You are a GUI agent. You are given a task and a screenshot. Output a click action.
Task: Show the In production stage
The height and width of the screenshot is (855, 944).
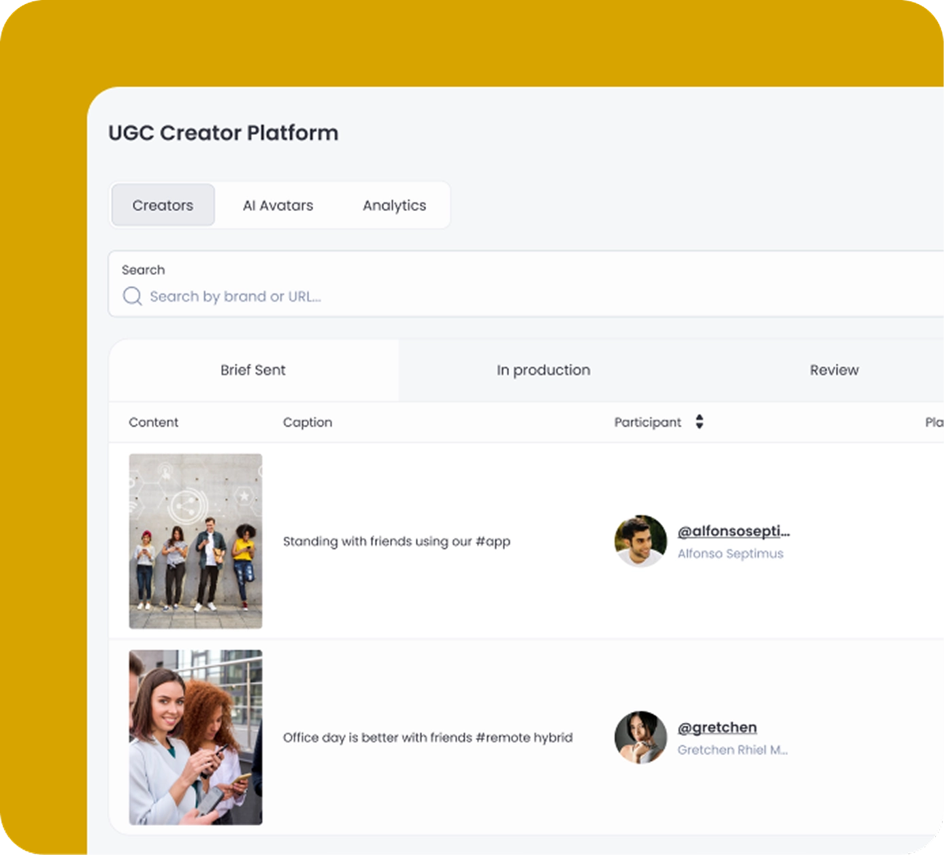(543, 370)
